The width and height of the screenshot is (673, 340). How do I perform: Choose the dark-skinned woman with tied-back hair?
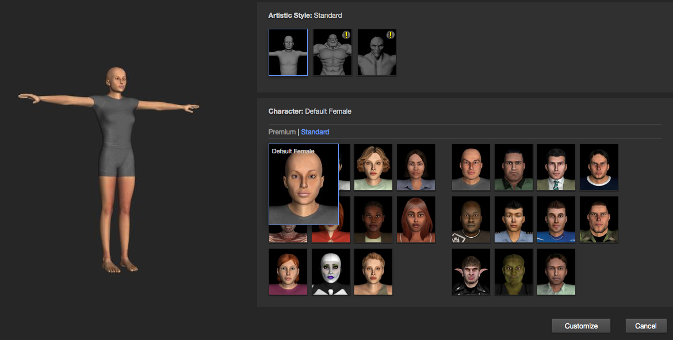tap(373, 219)
